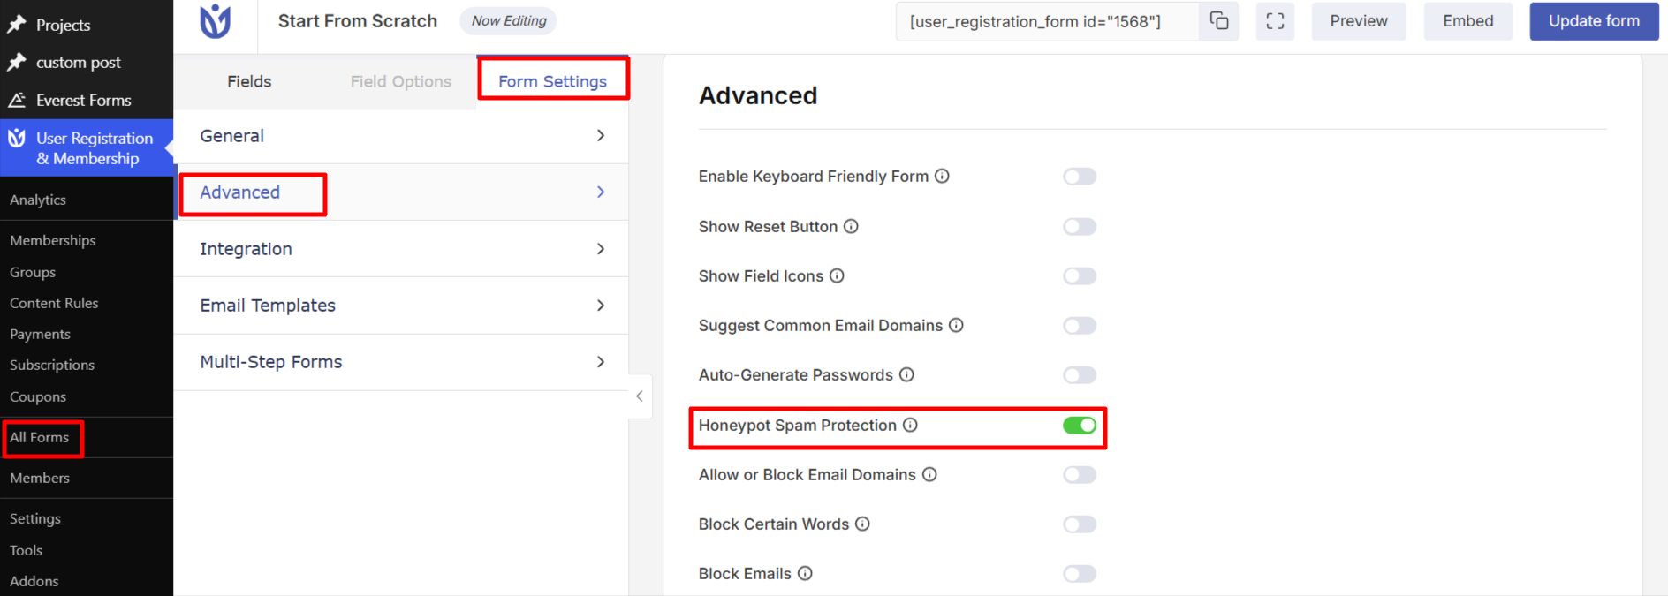Click the Embed button
The height and width of the screenshot is (596, 1668).
1468,21
